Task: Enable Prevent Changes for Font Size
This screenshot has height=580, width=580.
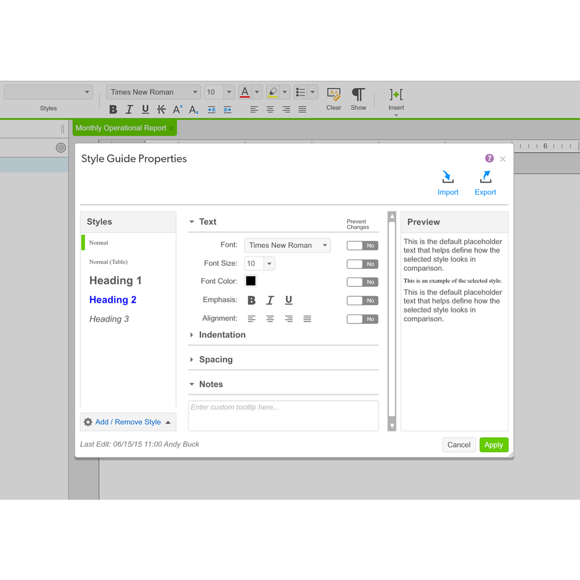Action: tap(362, 264)
